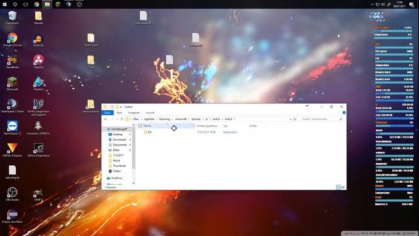Open the volume icon in system tray
Screen dimensions: 419x236
click(383, 5)
